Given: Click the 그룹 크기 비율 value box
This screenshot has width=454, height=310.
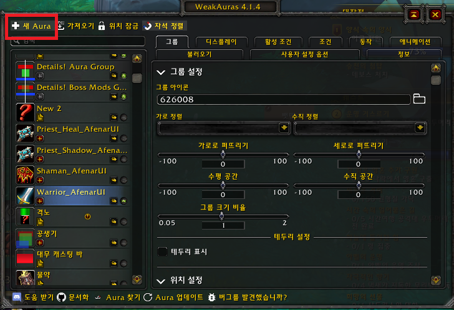Looking at the screenshot, I should [223, 225].
